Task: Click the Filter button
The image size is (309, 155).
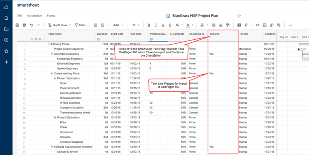Action: (80, 25)
